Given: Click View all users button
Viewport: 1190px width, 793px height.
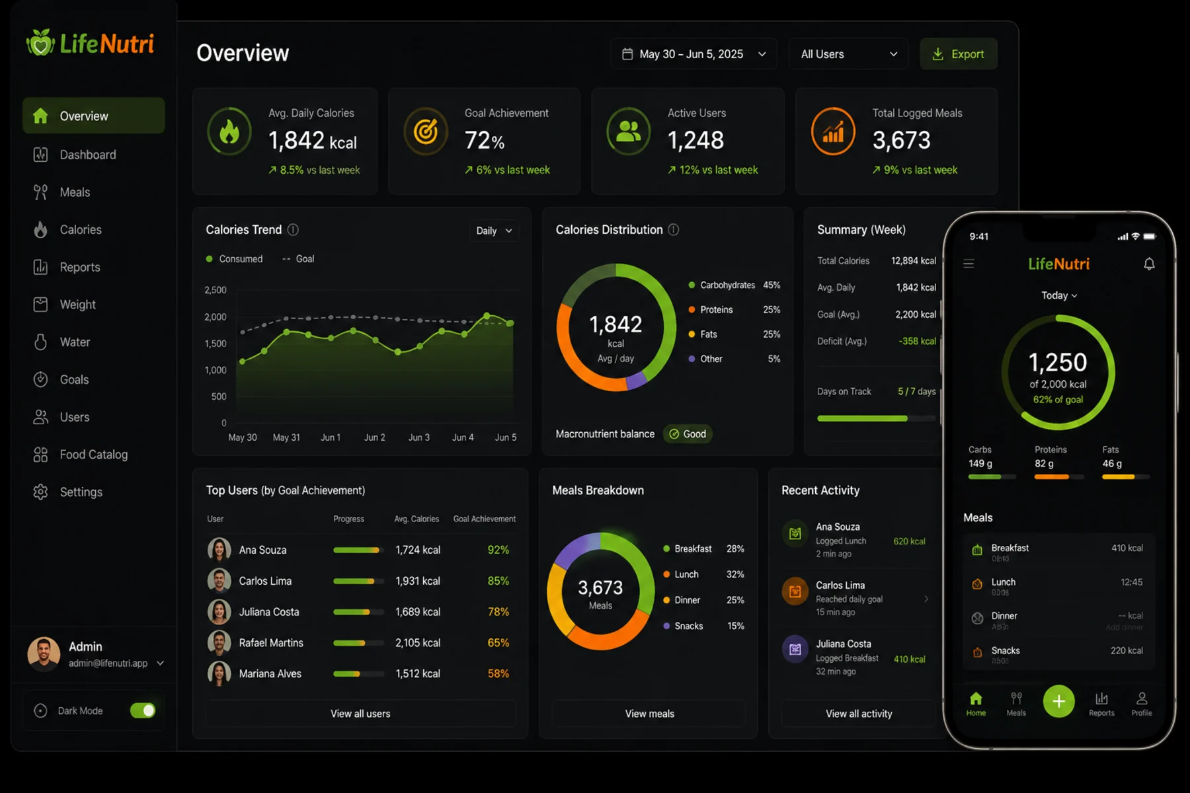Looking at the screenshot, I should point(360,714).
